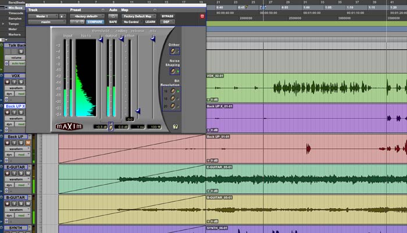Open the No Control dropdown
Viewport: 407px width, 233px height.
click(132, 22)
